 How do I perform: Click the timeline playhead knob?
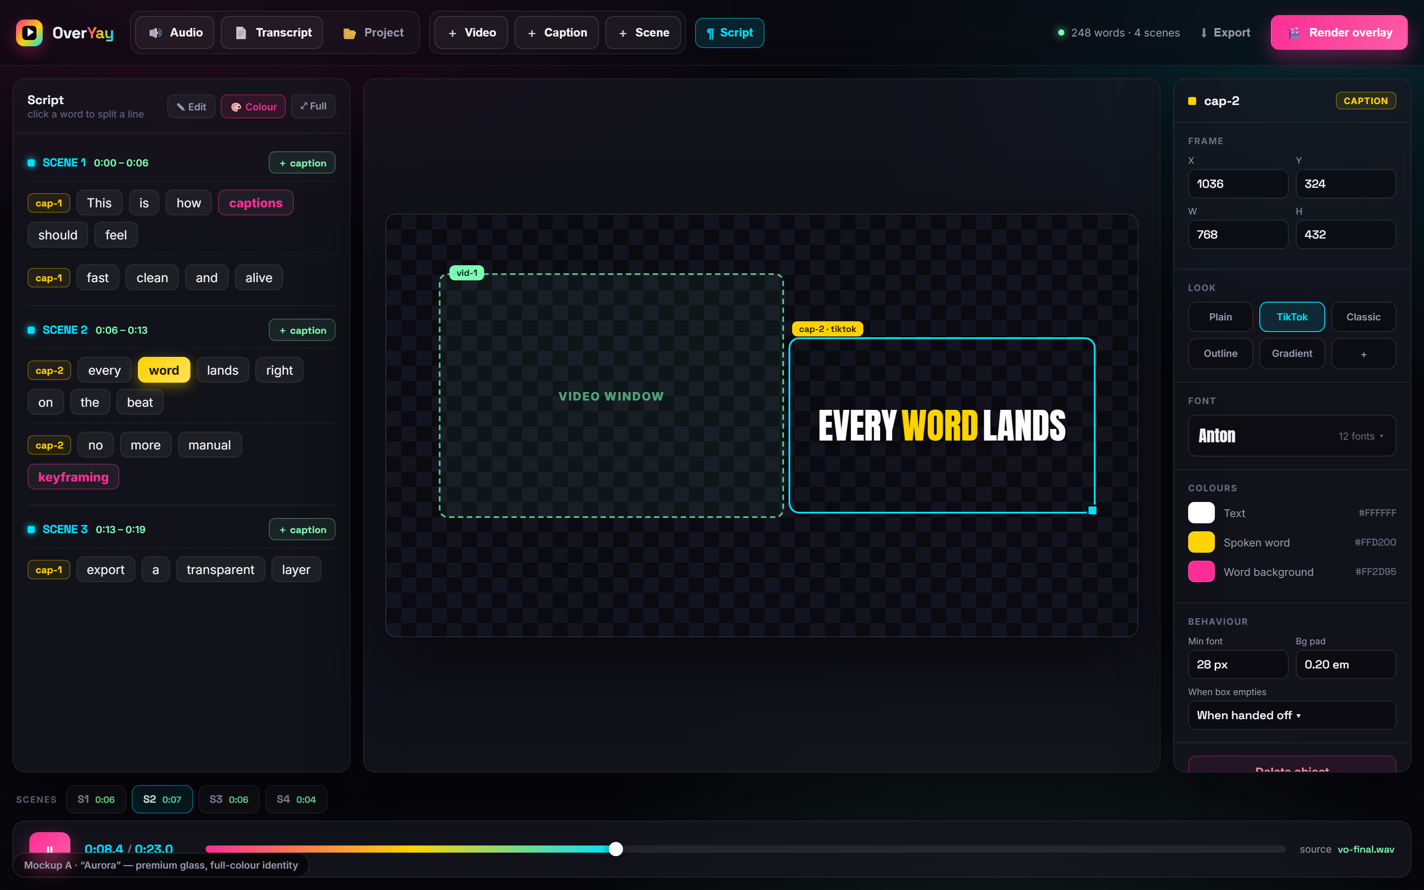click(x=615, y=849)
